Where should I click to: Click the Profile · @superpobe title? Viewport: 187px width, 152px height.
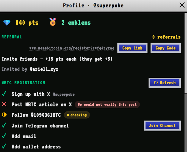[93, 6]
